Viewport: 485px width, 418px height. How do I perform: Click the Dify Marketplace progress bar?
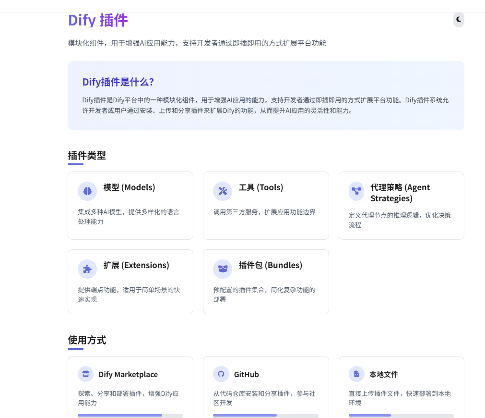pos(130,415)
